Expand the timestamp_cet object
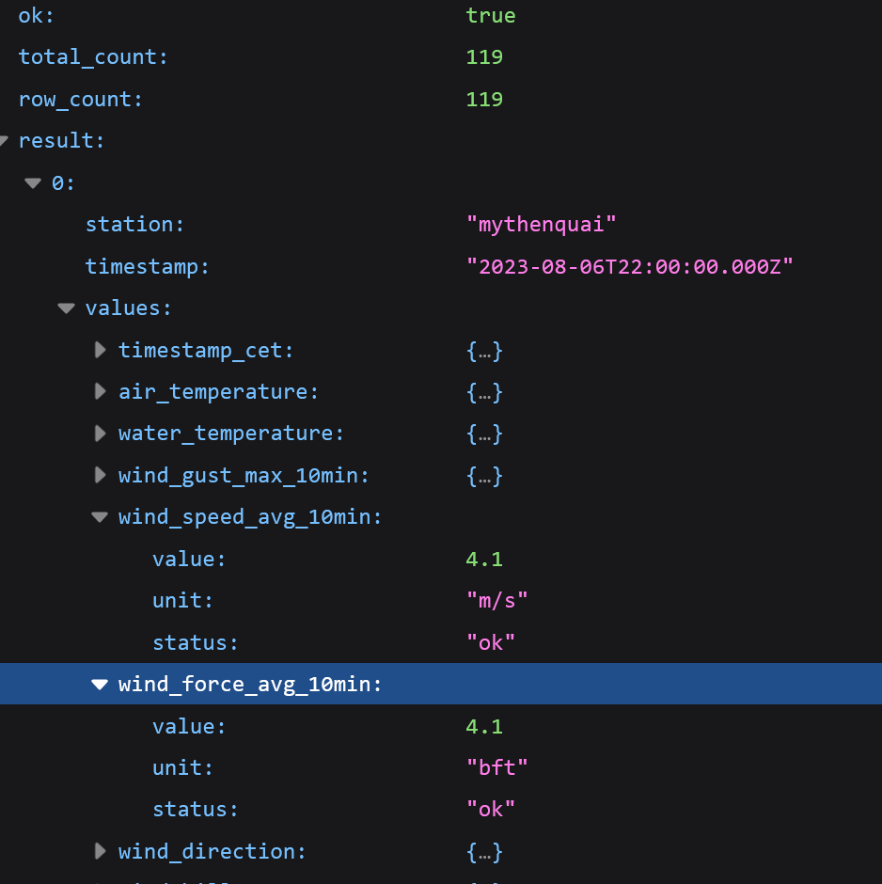882x884 pixels. pos(100,350)
